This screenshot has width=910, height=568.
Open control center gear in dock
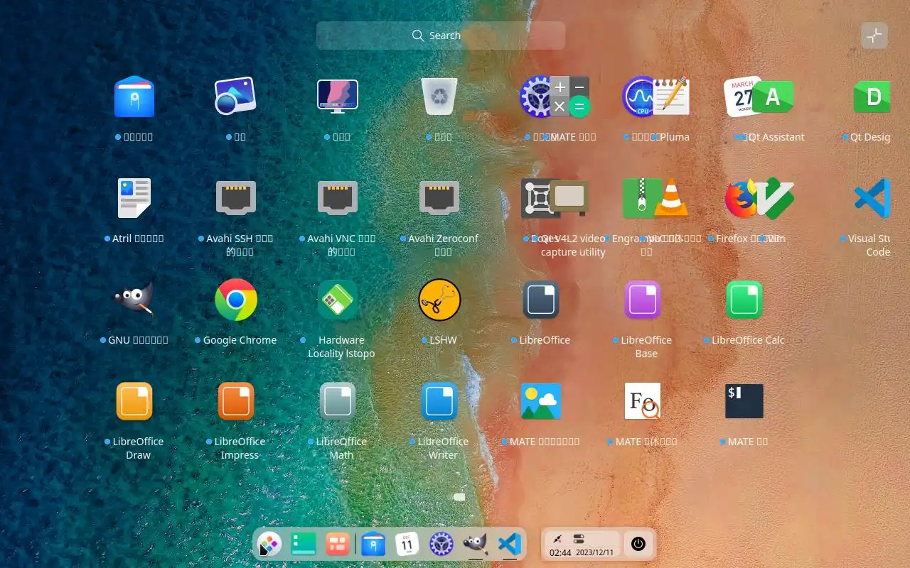click(441, 545)
